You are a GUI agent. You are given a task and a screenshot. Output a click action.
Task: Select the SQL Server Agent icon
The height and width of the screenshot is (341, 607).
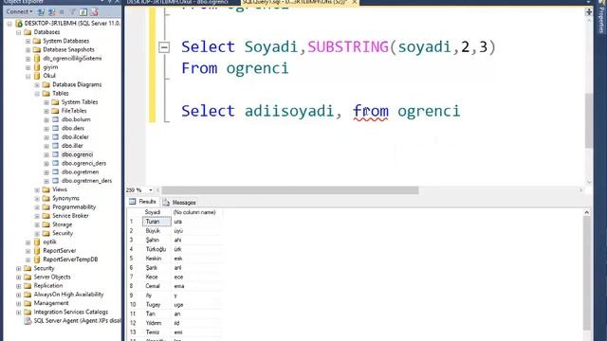pyautogui.click(x=28, y=321)
